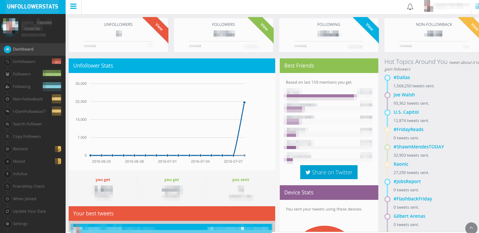Open the #ShawnMendesTODAY hot topic
This screenshot has height=233, width=479.
click(419, 147)
